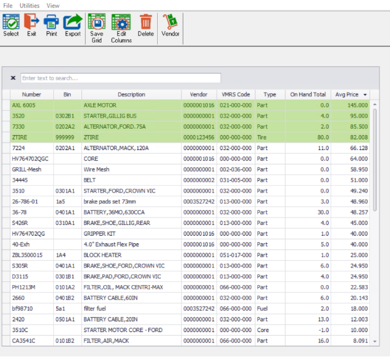Sort by the Description column header
Image resolution: width=390 pixels, height=357 pixels.
tap(131, 94)
